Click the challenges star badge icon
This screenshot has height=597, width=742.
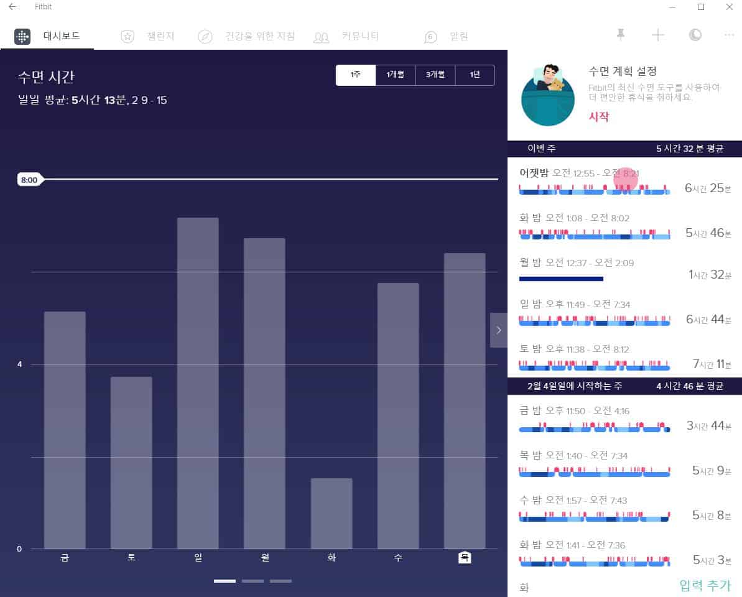coord(128,37)
